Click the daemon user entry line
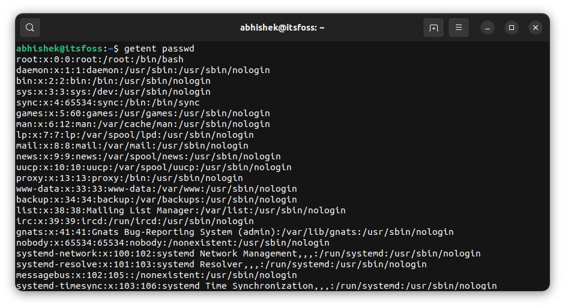 [143, 70]
